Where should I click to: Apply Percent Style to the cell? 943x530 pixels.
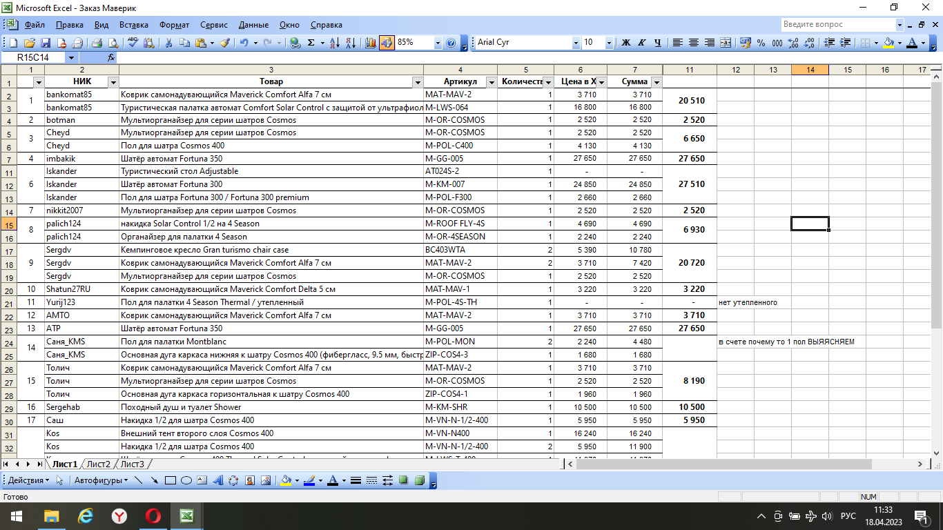(761, 43)
